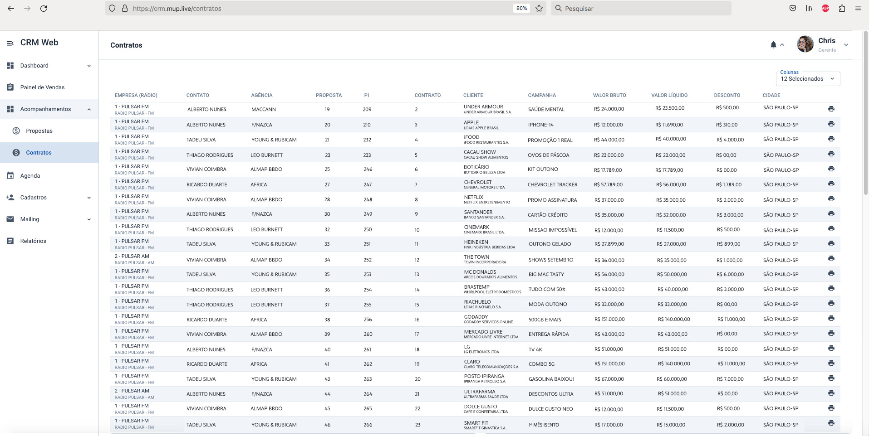
Task: Print the DOLCE GUSTO contract
Action: pos(831,408)
